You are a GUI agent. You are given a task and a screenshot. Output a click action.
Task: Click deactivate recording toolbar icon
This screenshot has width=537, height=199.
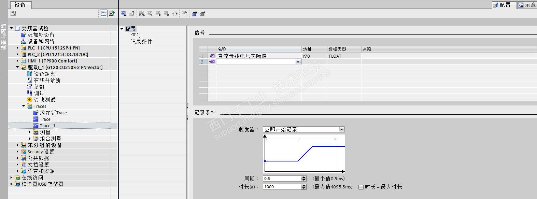(158, 14)
